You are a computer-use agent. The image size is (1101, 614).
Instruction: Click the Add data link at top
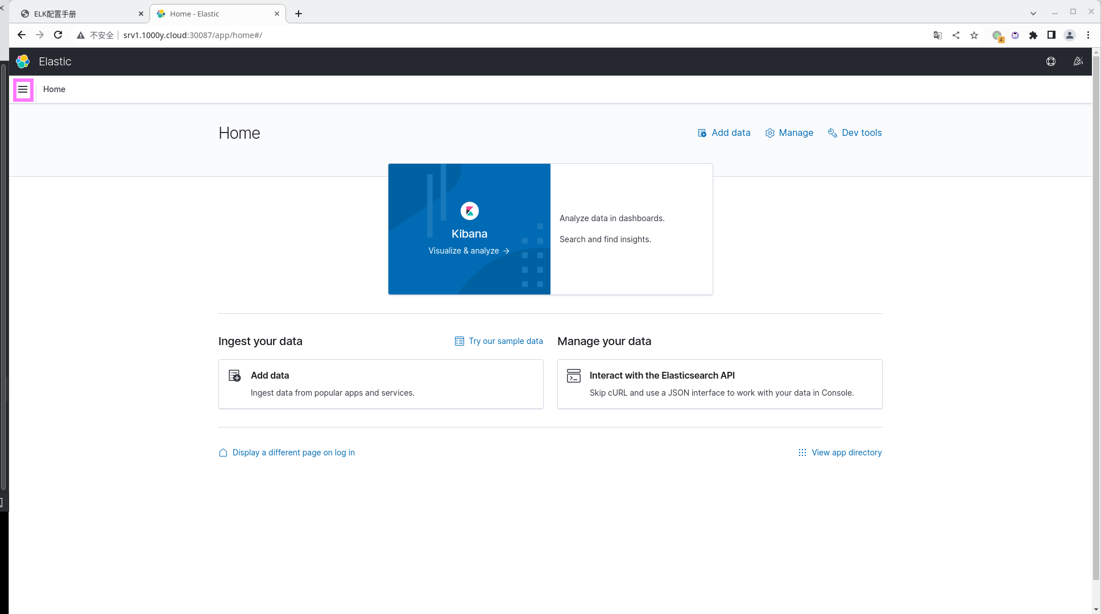(x=724, y=133)
